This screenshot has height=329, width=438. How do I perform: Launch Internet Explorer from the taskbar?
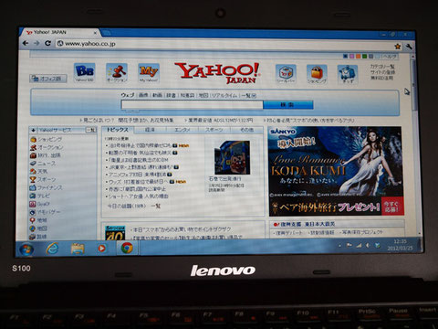point(52,249)
